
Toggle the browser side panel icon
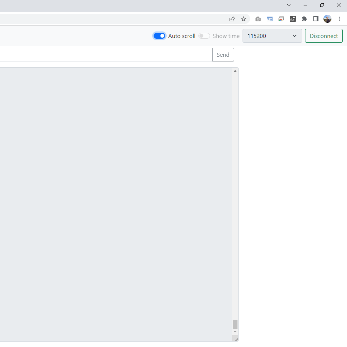(x=316, y=19)
